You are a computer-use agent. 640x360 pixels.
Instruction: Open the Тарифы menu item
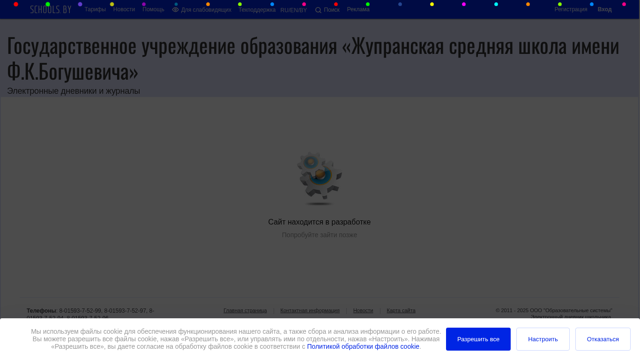pyautogui.click(x=95, y=9)
